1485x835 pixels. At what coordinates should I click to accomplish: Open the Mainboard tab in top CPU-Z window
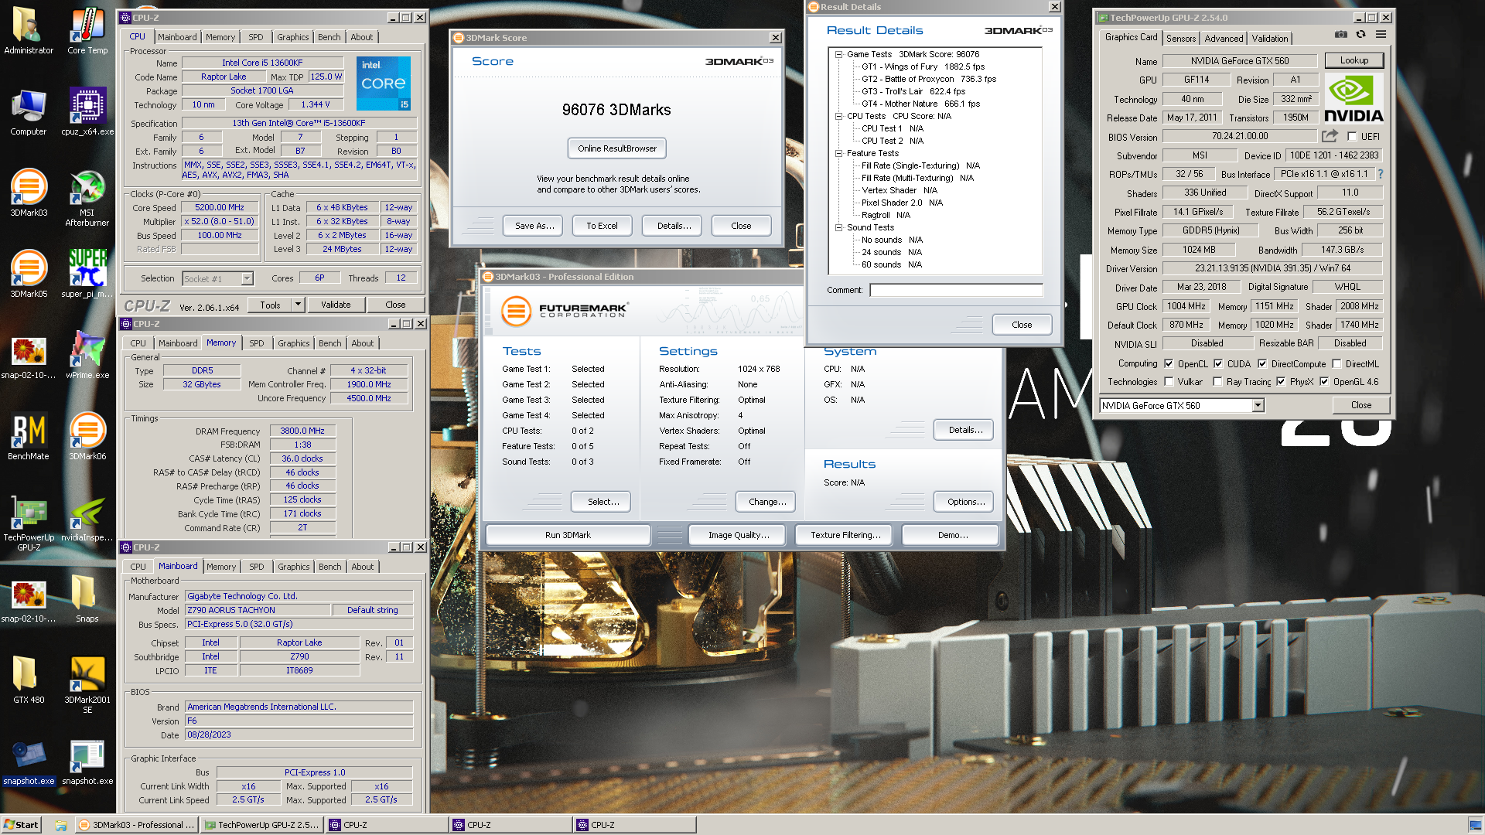177,37
